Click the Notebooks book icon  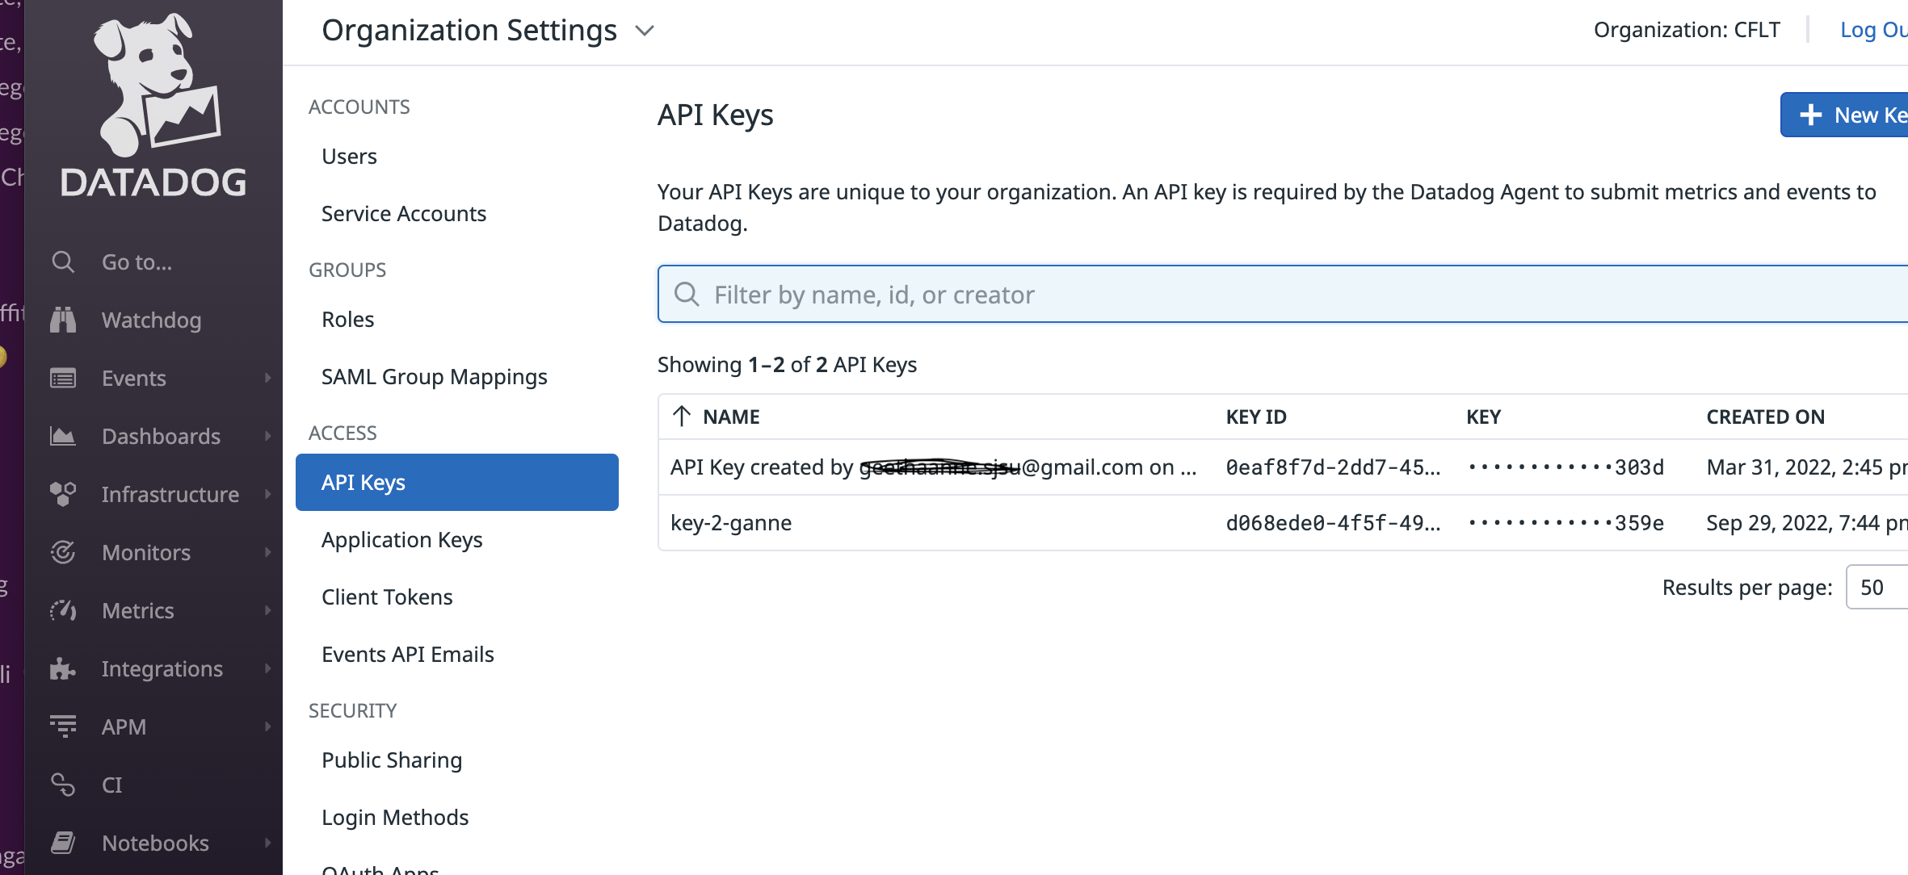(x=63, y=843)
